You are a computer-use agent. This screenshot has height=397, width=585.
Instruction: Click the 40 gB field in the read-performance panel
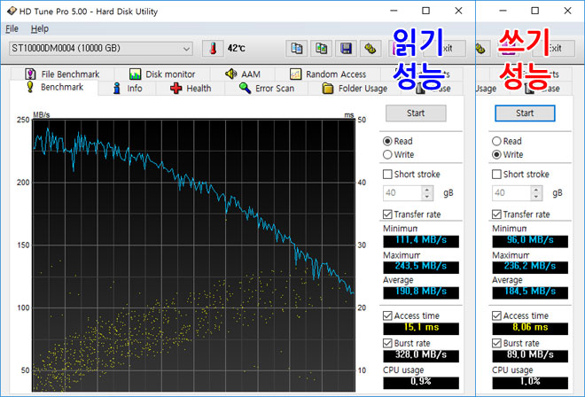(x=402, y=193)
